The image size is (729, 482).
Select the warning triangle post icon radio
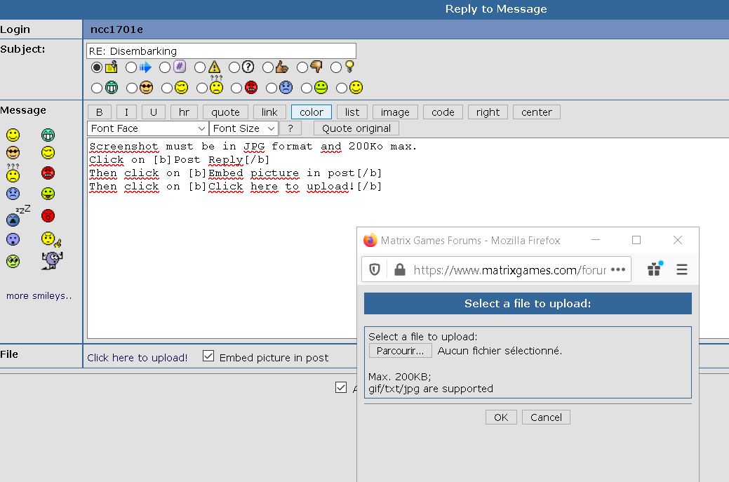pos(200,67)
